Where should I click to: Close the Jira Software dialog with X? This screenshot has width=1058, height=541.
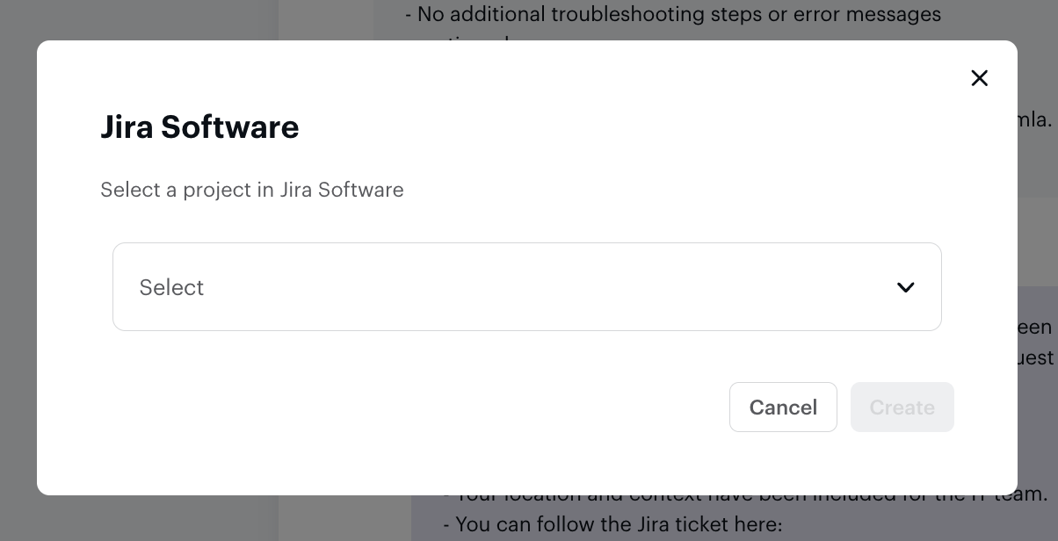(979, 78)
